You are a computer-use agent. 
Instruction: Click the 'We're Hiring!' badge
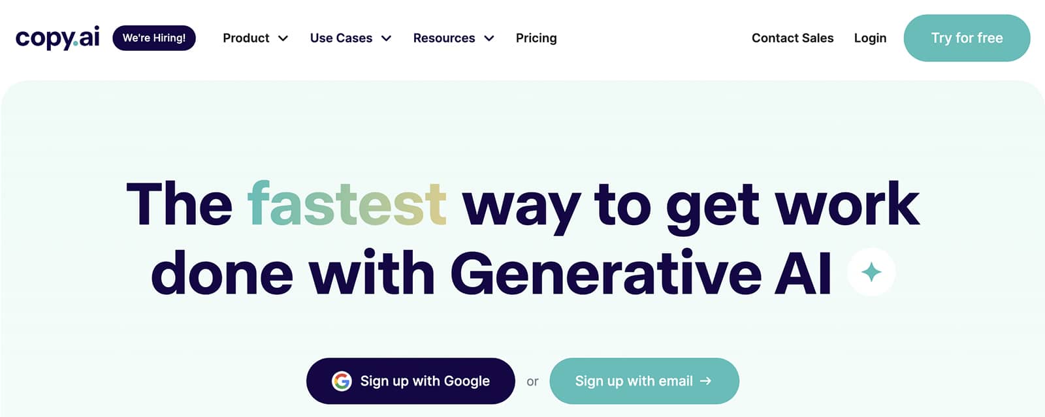pyautogui.click(x=154, y=38)
